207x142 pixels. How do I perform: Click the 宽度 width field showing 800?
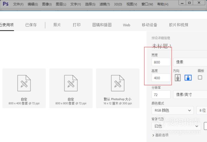click(x=161, y=62)
